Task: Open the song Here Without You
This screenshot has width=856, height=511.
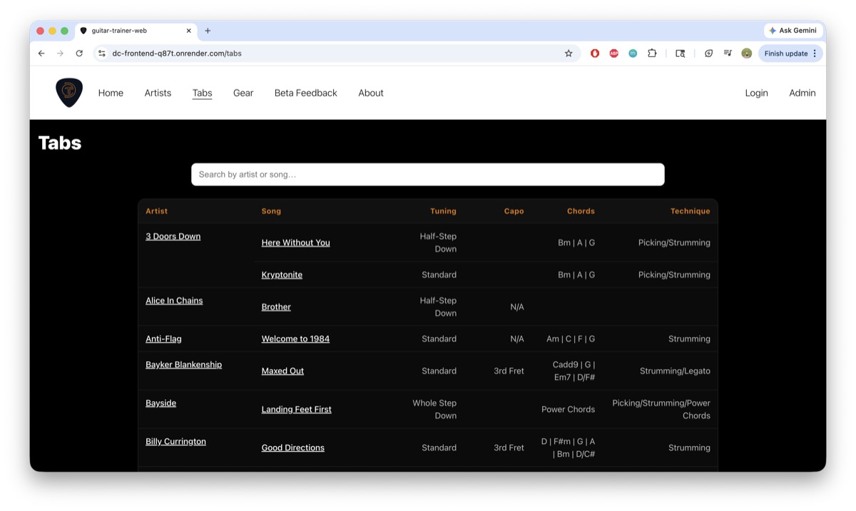Action: pyautogui.click(x=295, y=242)
